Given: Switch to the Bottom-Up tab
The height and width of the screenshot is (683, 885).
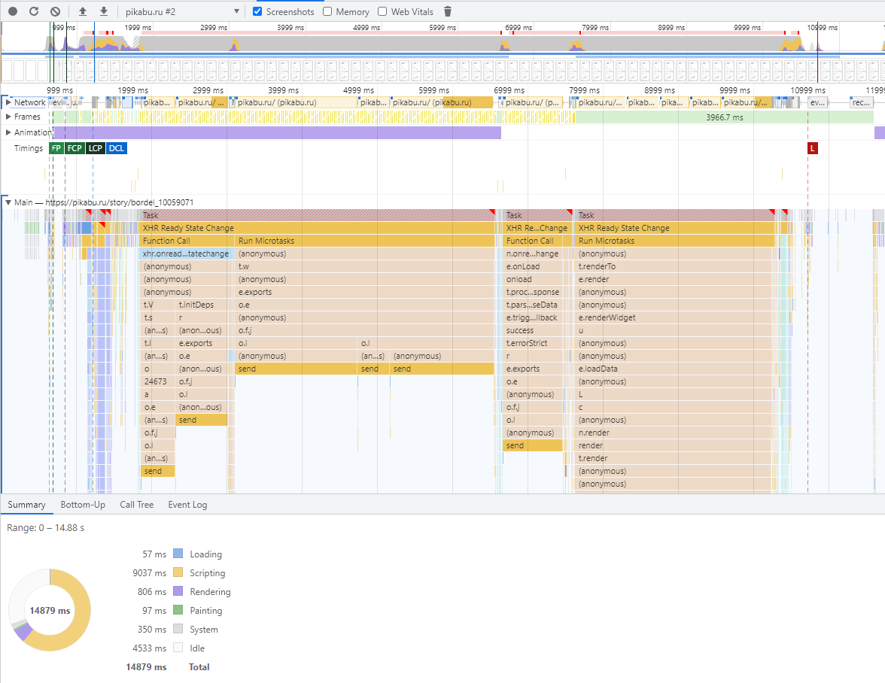Looking at the screenshot, I should tap(83, 505).
